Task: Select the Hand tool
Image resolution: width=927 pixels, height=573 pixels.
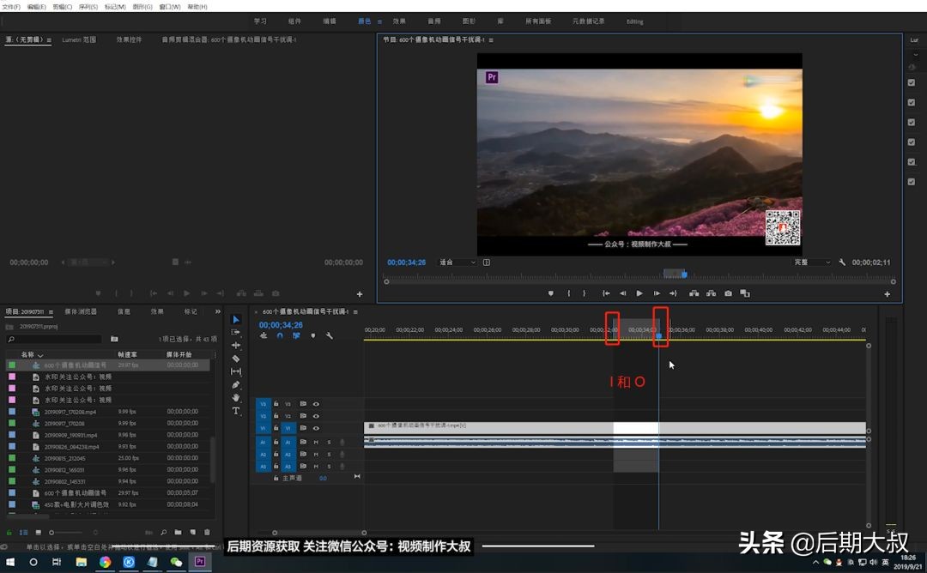Action: pos(236,398)
